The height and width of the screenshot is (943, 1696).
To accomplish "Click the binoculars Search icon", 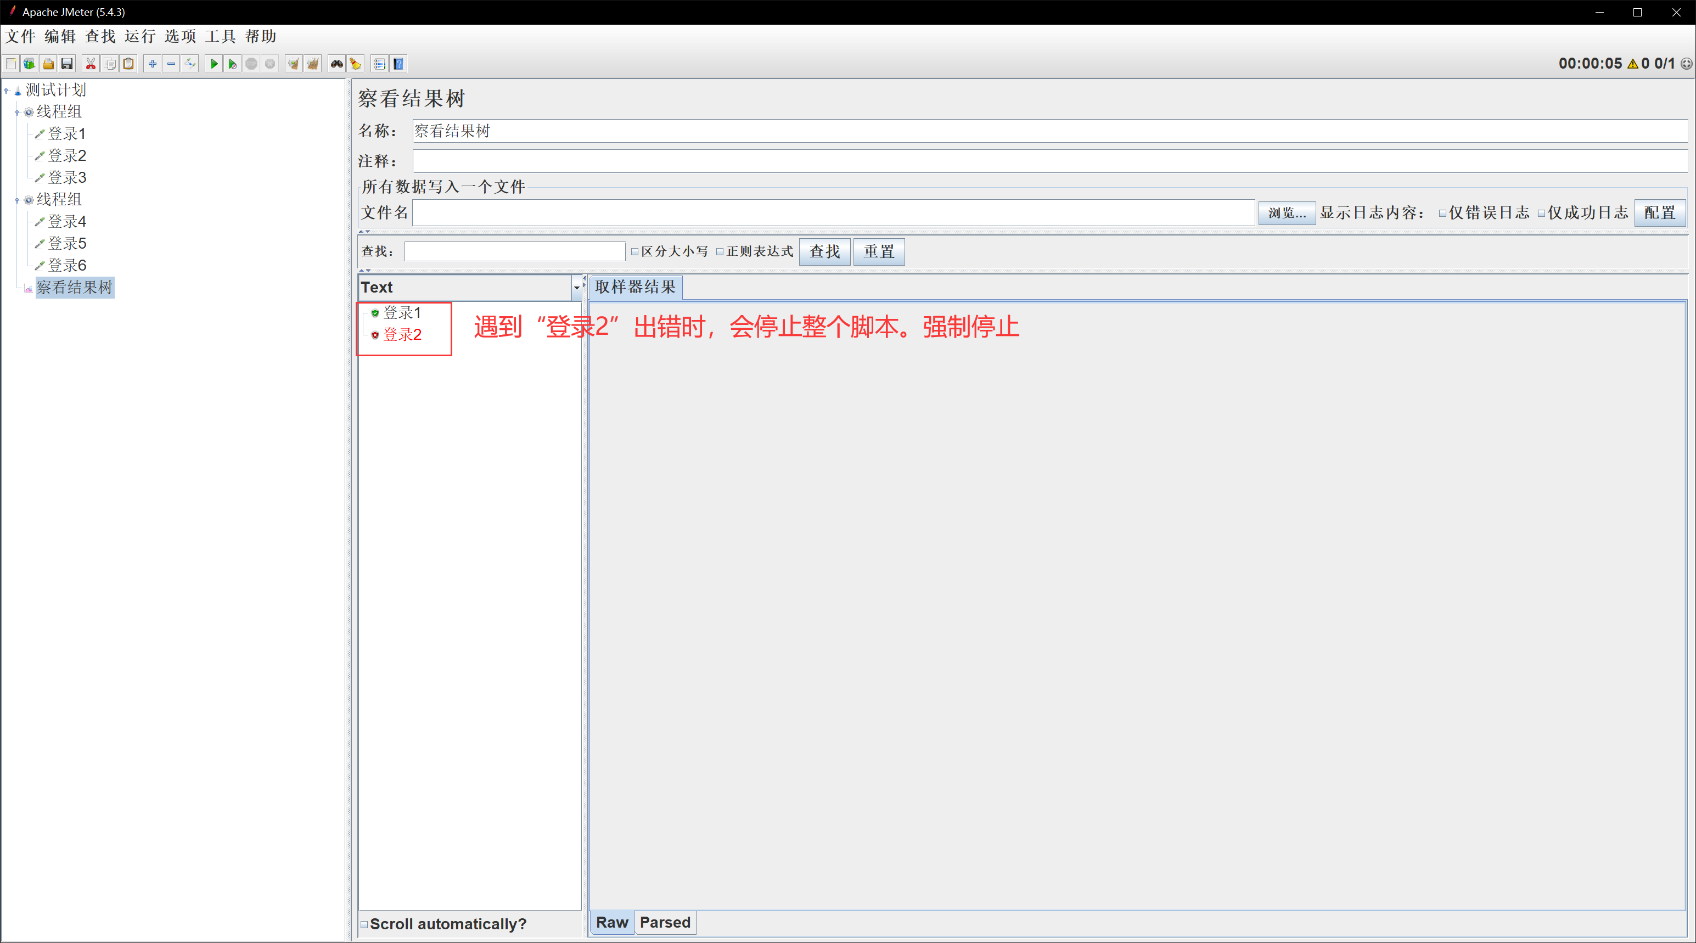I will (x=336, y=64).
